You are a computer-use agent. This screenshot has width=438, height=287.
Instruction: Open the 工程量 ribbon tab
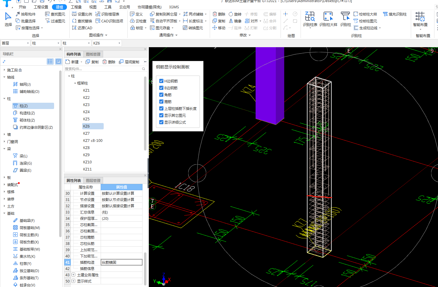[x=76, y=7]
